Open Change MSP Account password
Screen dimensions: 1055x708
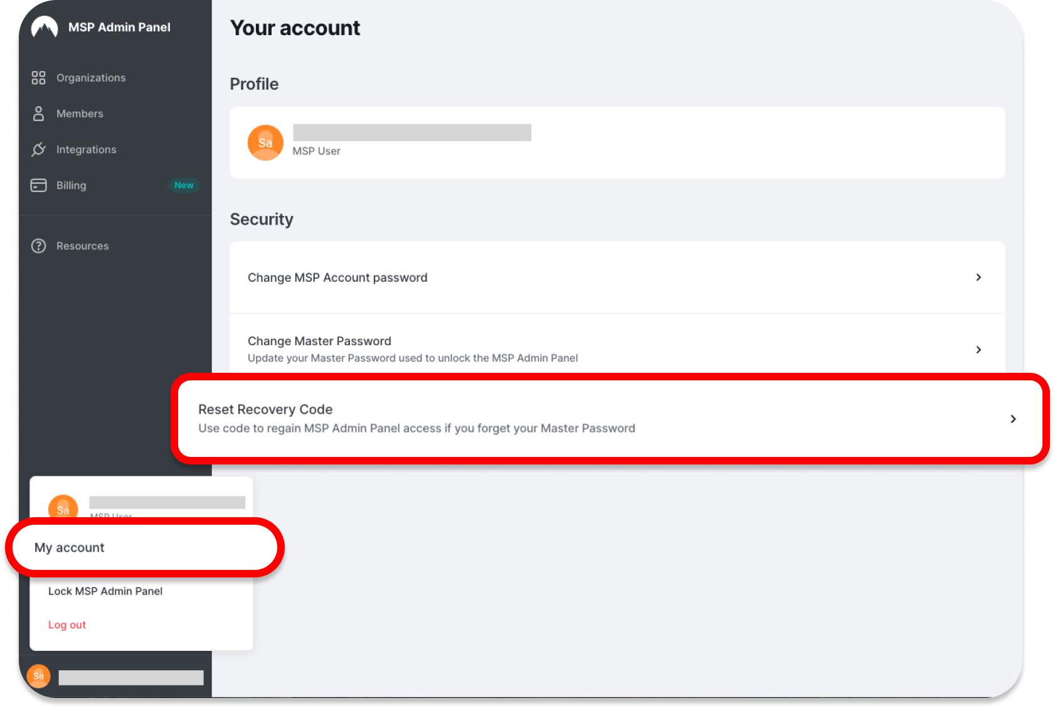tap(617, 277)
